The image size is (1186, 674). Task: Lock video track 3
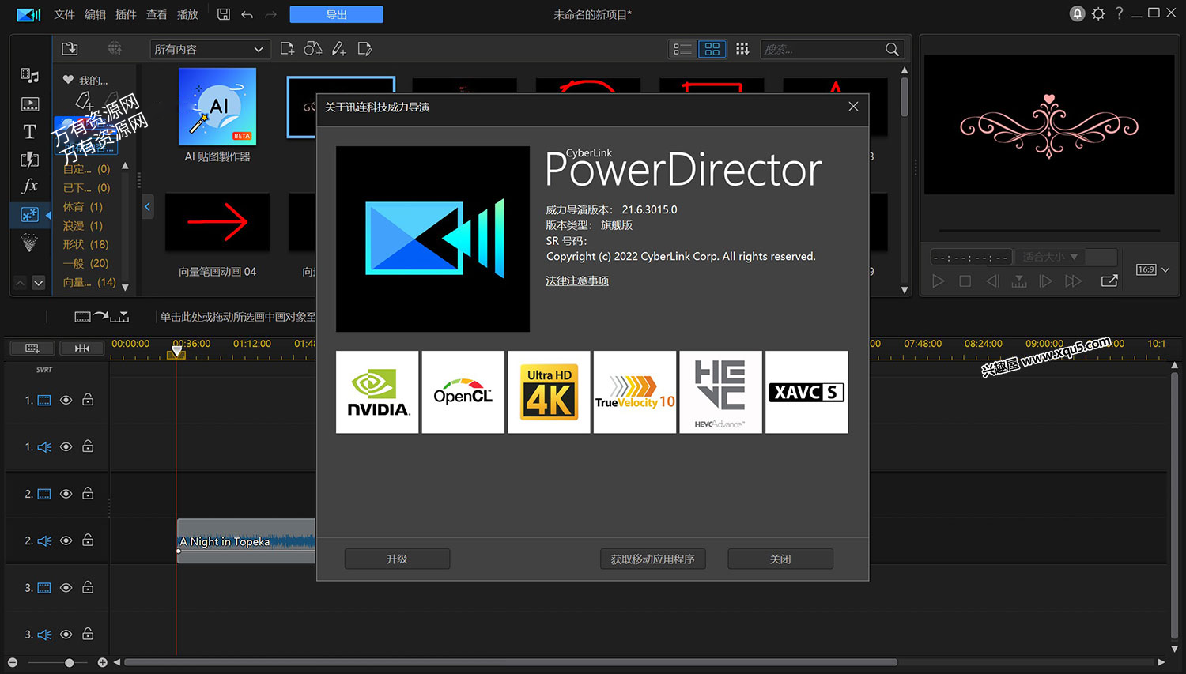[88, 587]
